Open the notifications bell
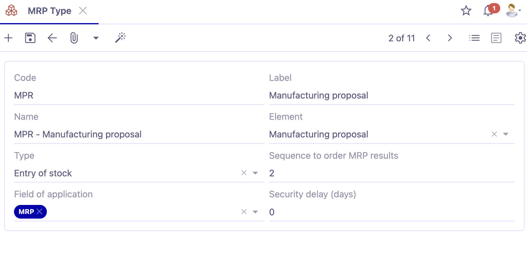This screenshot has height=256, width=527. point(488,11)
